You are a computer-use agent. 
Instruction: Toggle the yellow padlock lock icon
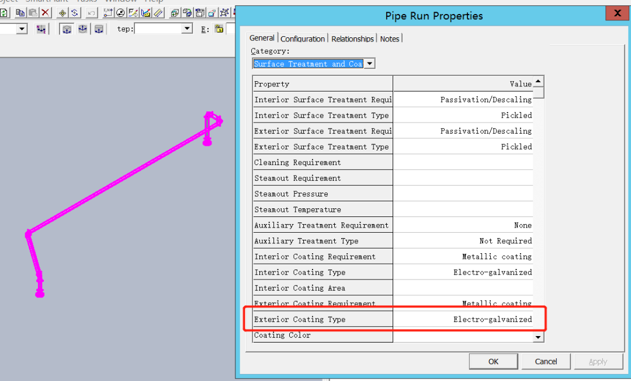pos(219,29)
